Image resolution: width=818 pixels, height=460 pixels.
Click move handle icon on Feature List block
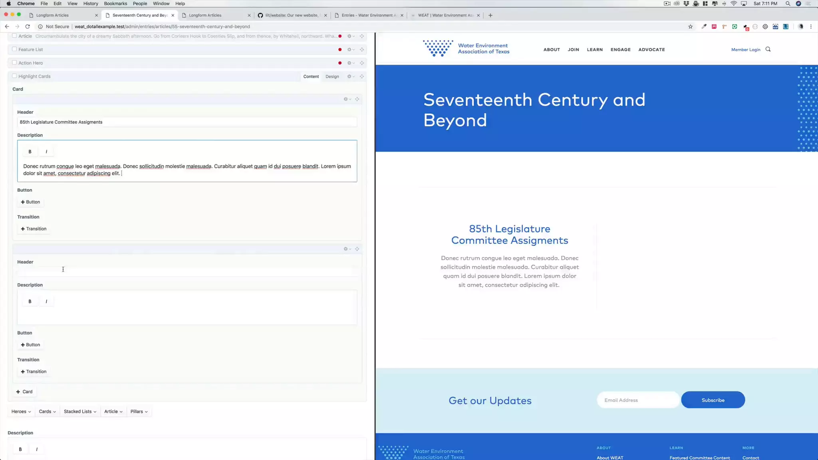[362, 50]
